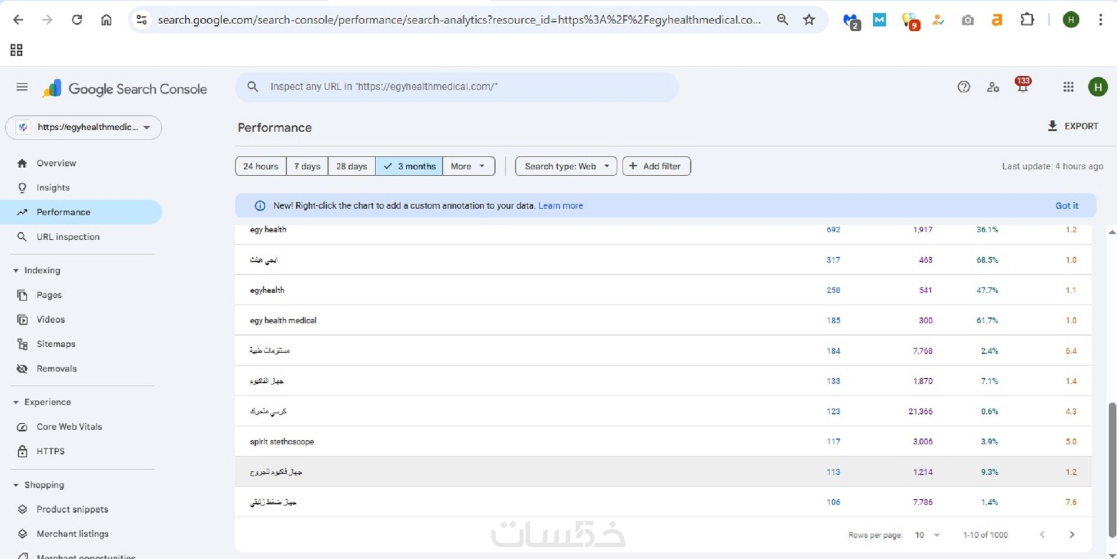Go forward with the browser forward arrow
This screenshot has width=1117, height=559.
[48, 19]
